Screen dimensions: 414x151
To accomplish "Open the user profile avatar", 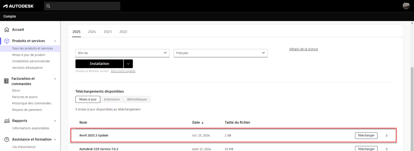I will point(406,6).
